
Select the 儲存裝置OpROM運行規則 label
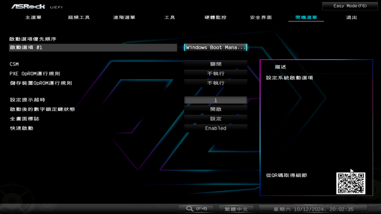pos(41,83)
